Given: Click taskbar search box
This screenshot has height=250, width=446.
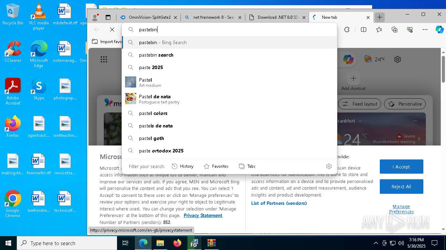Looking at the screenshot, I should (x=67, y=243).
